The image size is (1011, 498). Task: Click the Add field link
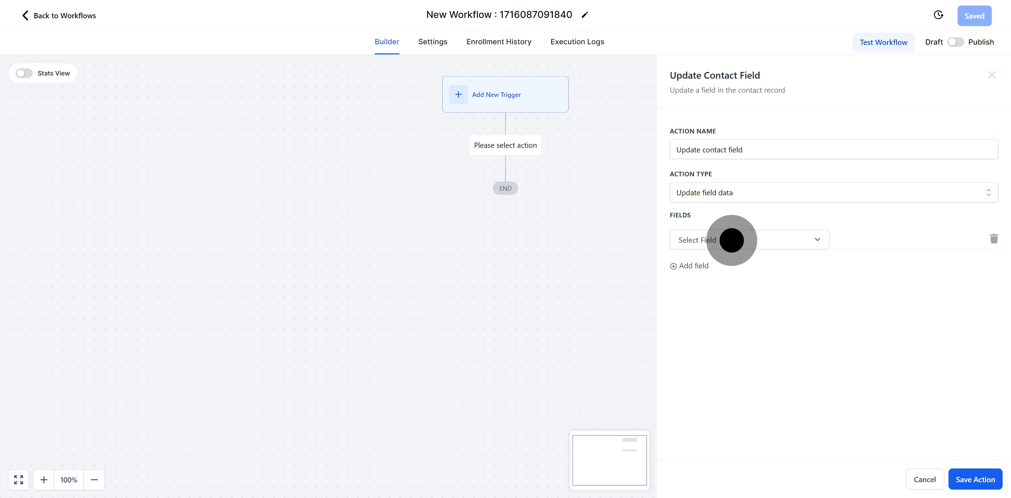click(689, 266)
